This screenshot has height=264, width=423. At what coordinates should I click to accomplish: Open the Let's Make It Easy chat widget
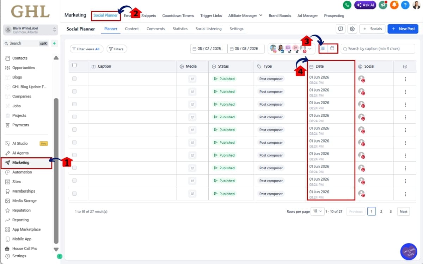click(409, 252)
